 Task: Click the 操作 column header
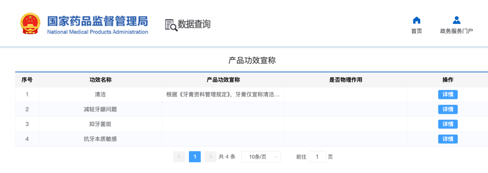pos(447,80)
